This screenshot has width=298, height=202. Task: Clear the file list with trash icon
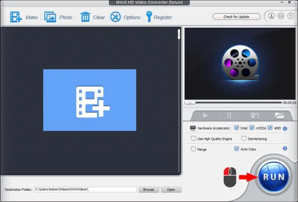86,17
